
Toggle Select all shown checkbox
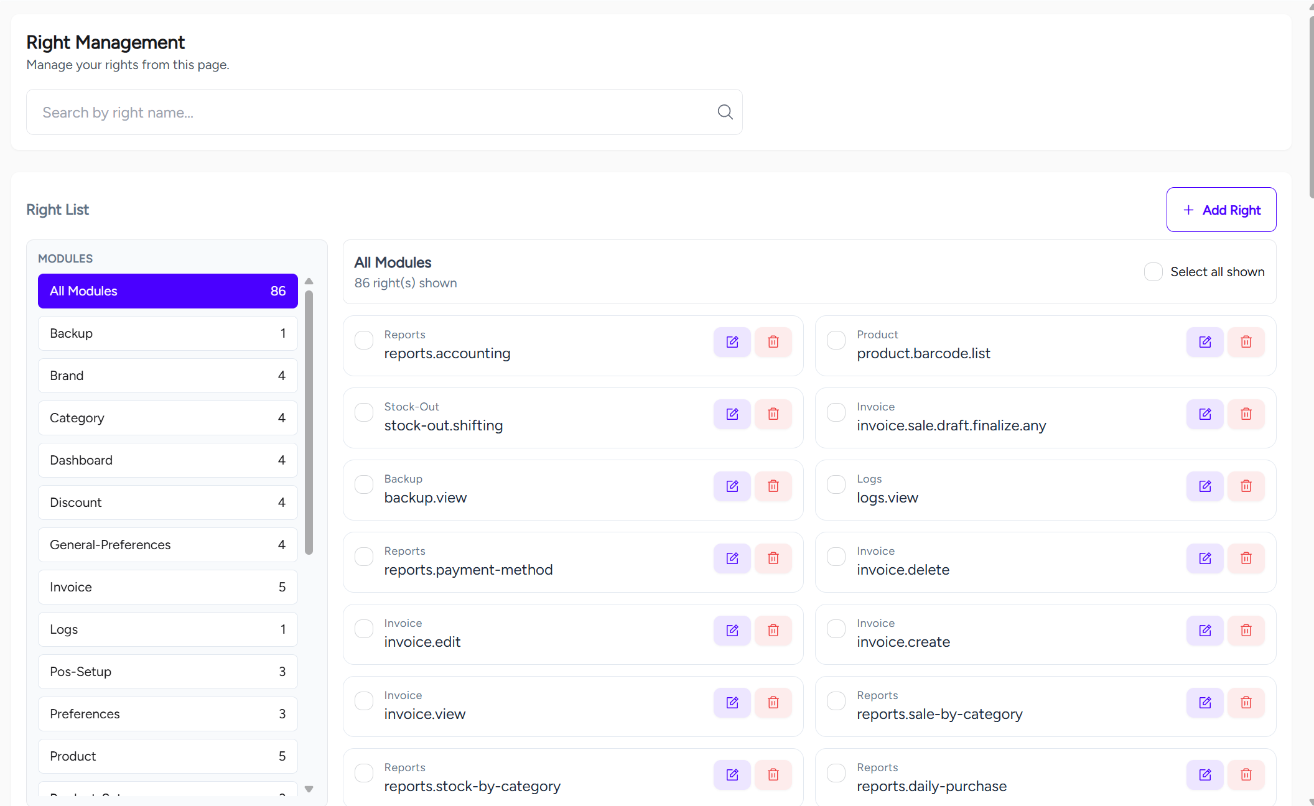click(x=1153, y=272)
